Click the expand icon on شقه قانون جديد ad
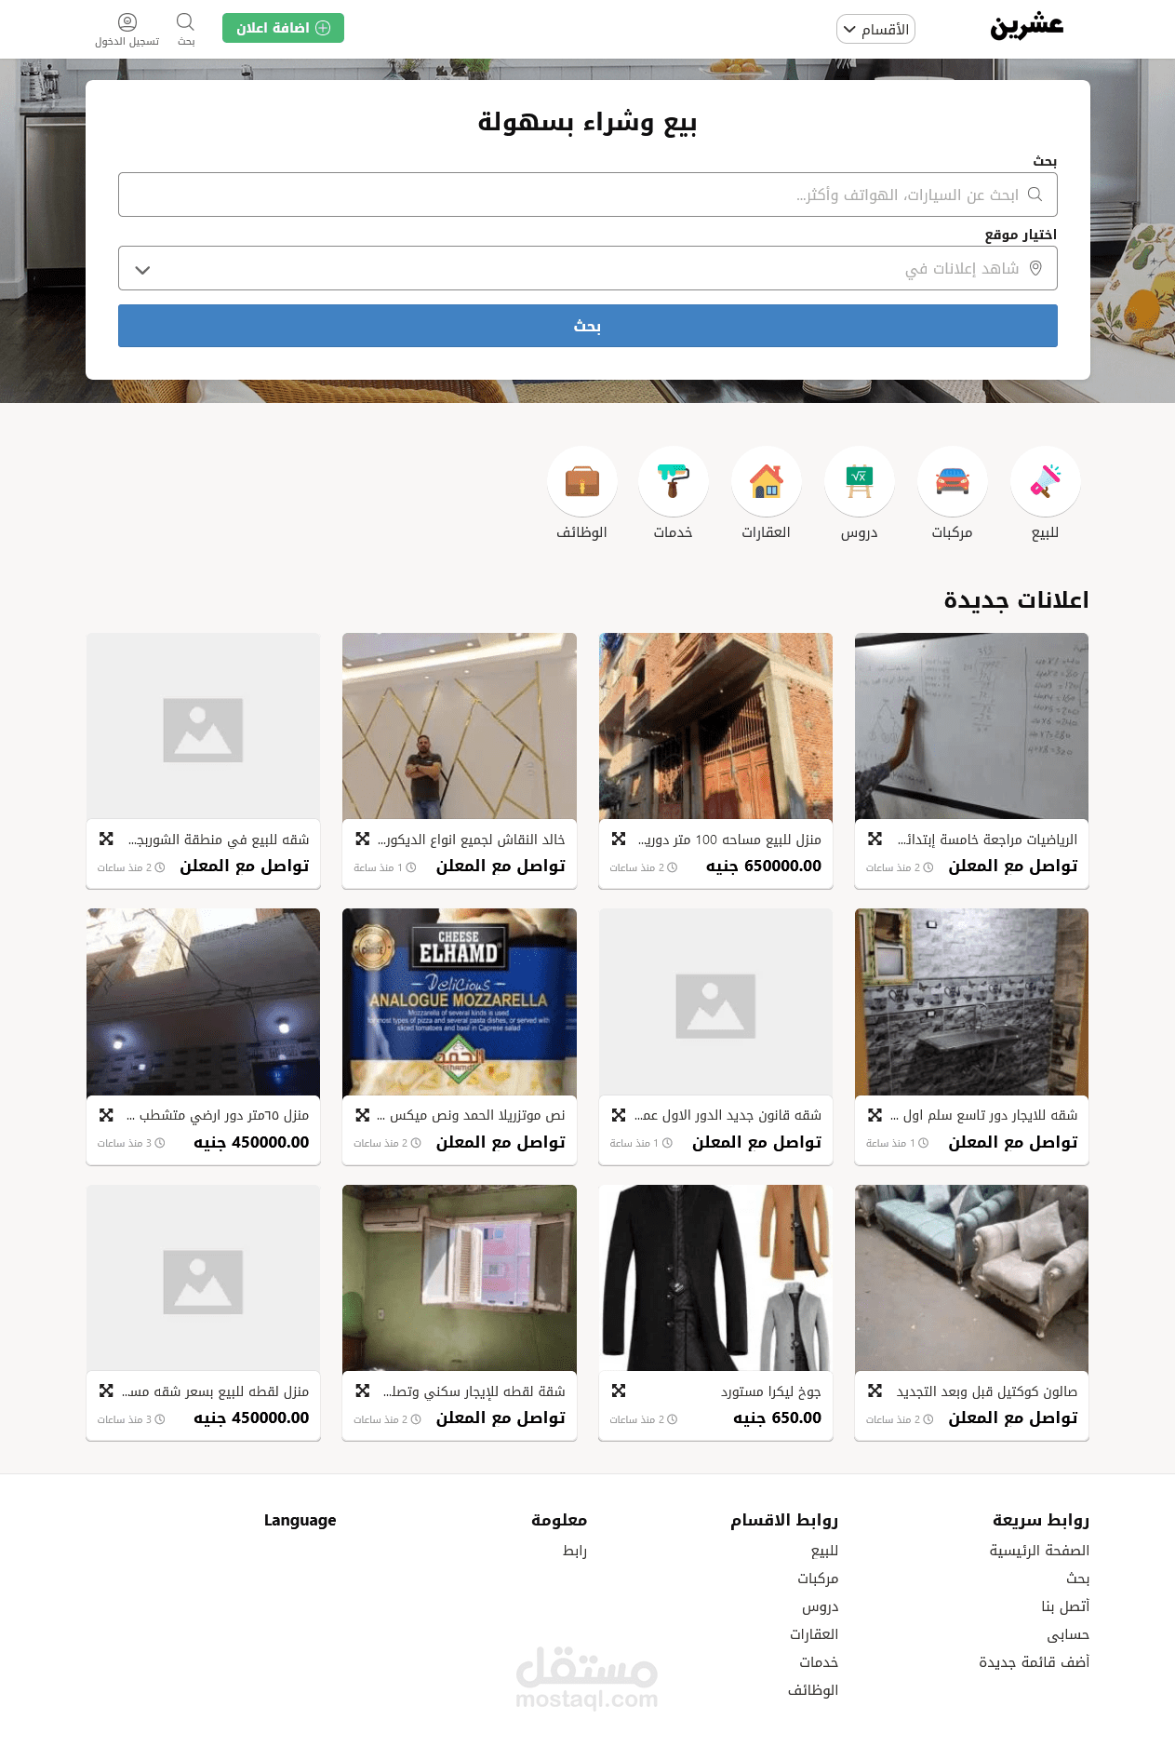 (x=619, y=1115)
